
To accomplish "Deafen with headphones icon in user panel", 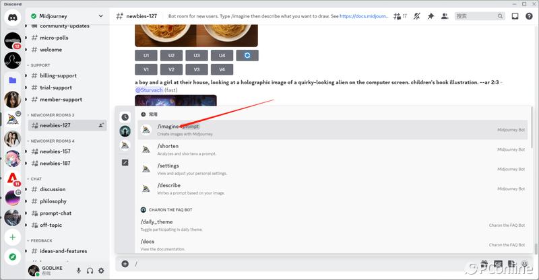I will tap(90, 271).
